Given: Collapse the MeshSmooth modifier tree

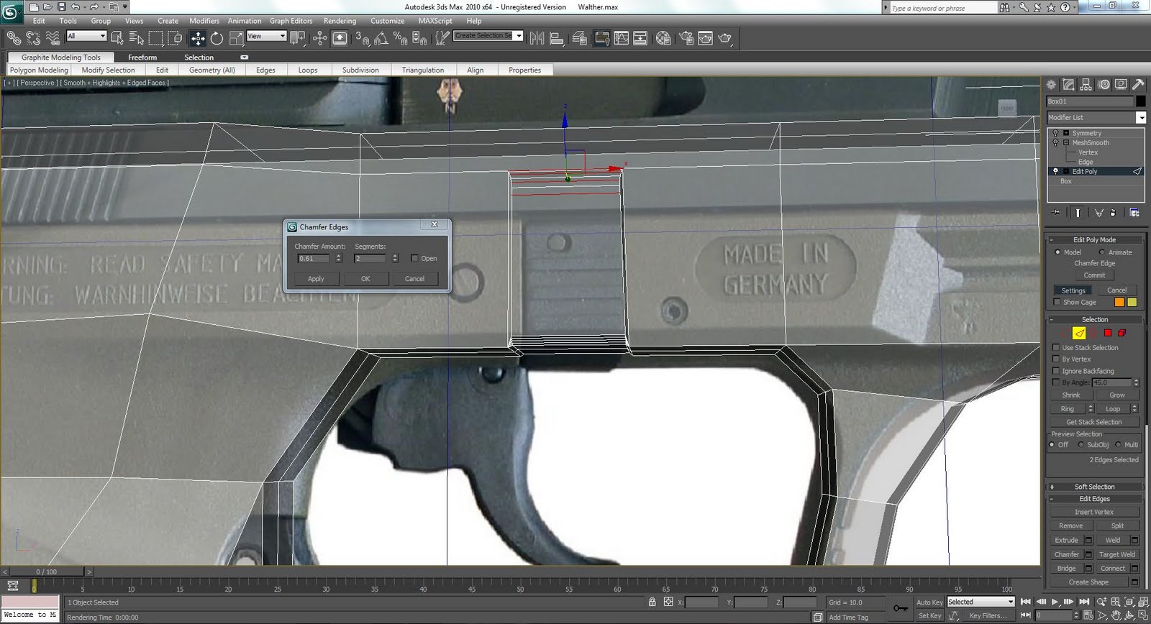Looking at the screenshot, I should point(1066,142).
